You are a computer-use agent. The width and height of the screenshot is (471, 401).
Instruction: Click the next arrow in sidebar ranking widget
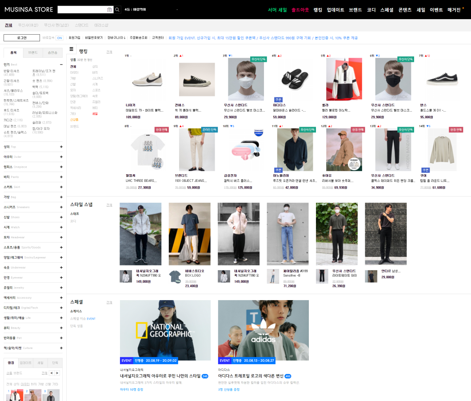point(57,373)
